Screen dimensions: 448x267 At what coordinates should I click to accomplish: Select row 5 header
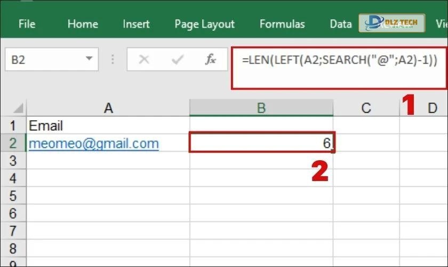pyautogui.click(x=13, y=196)
